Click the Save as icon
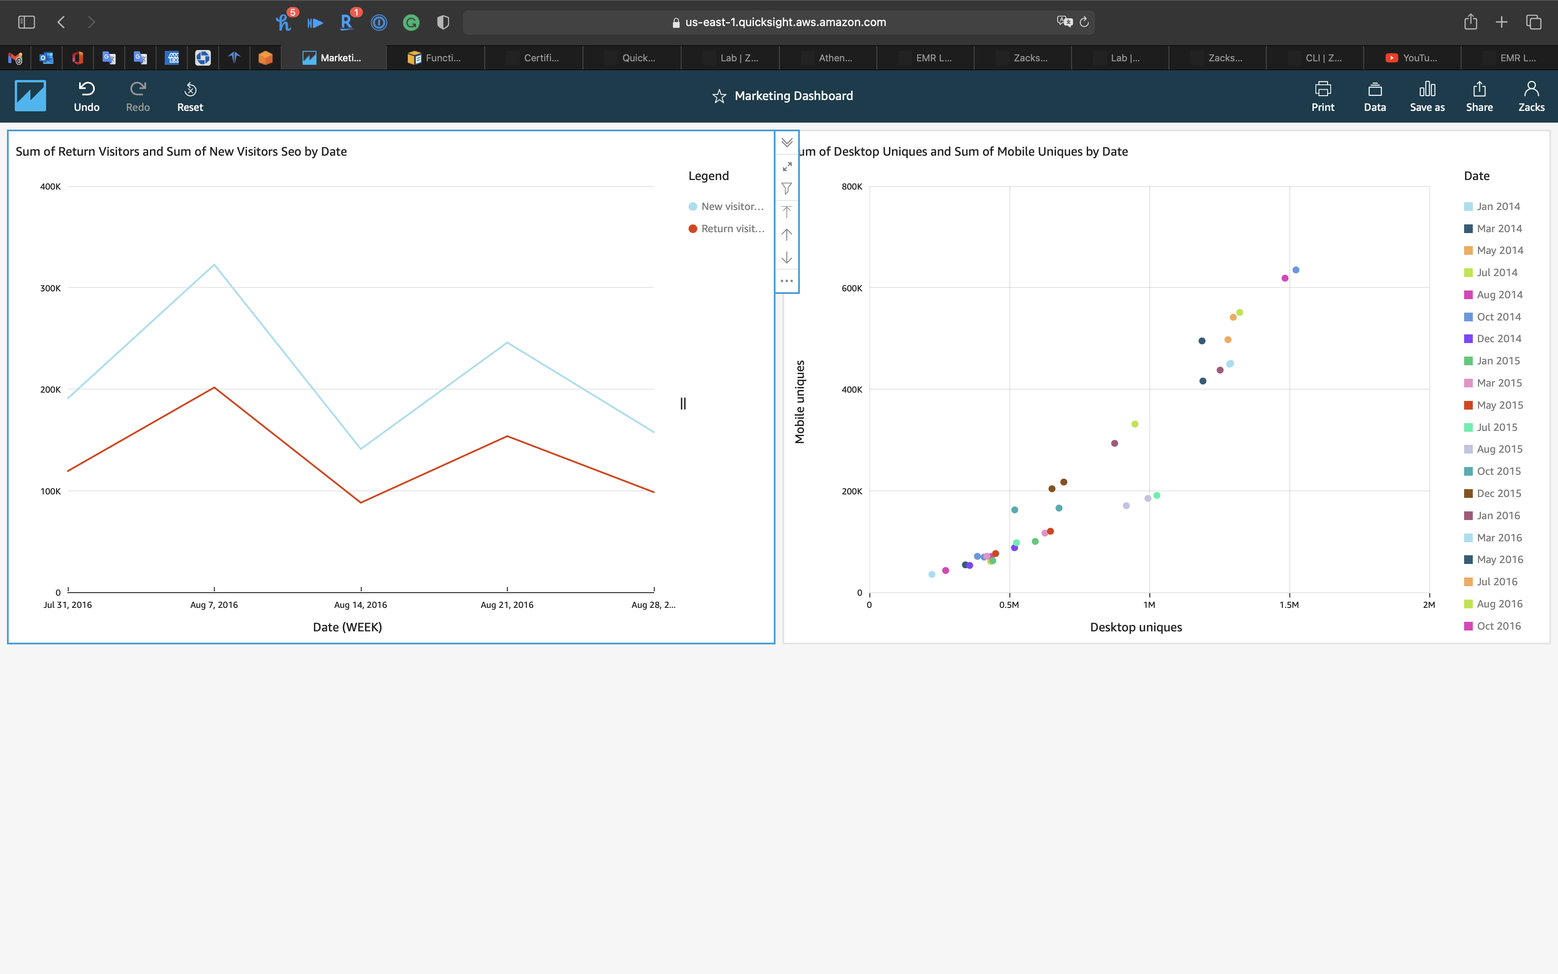1558x974 pixels. pyautogui.click(x=1427, y=89)
